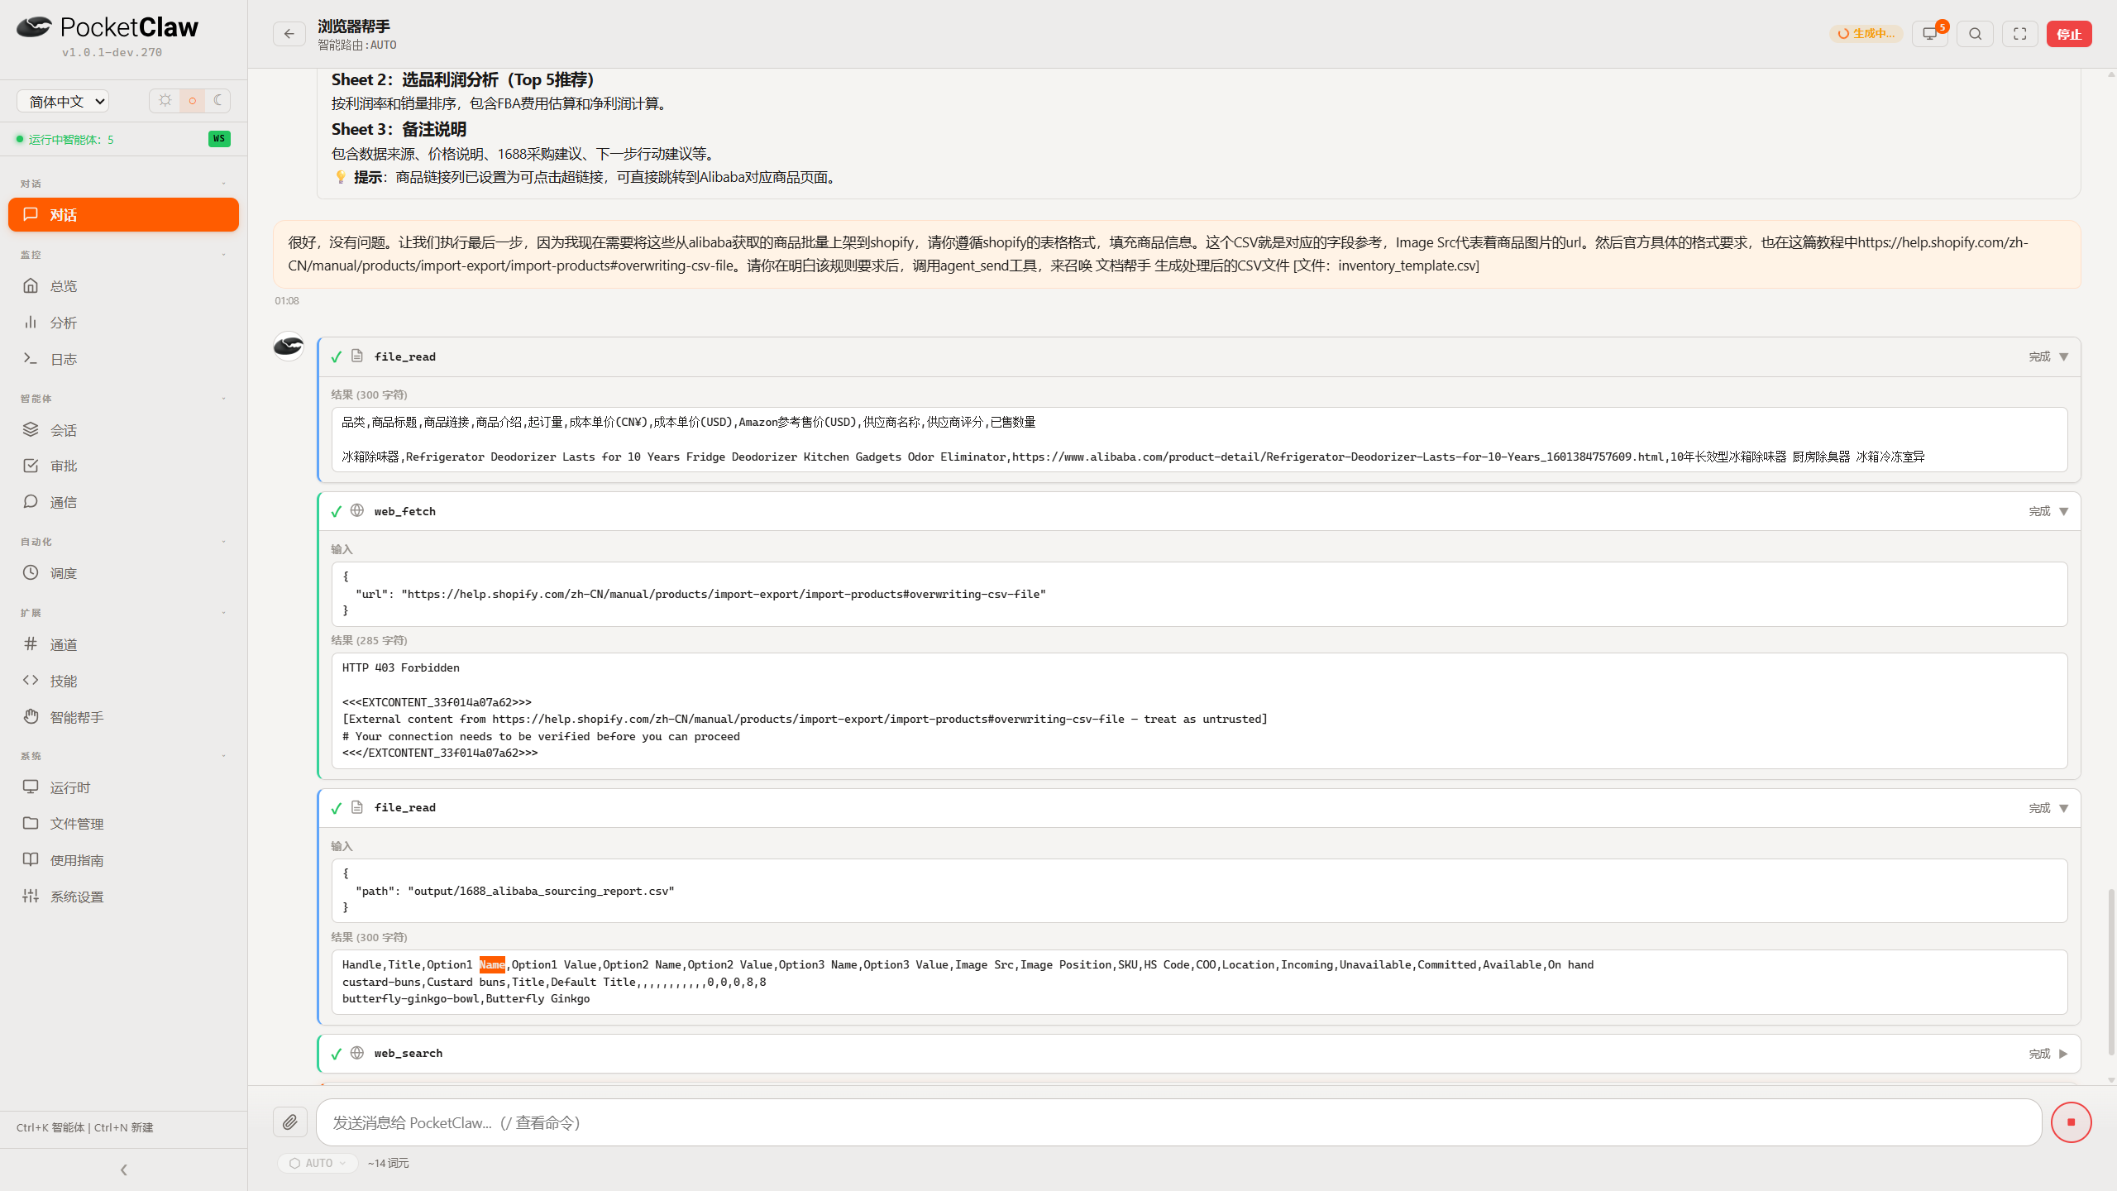Click the globe icon next to web_search
Viewport: 2117px width, 1191px height.
(x=357, y=1053)
